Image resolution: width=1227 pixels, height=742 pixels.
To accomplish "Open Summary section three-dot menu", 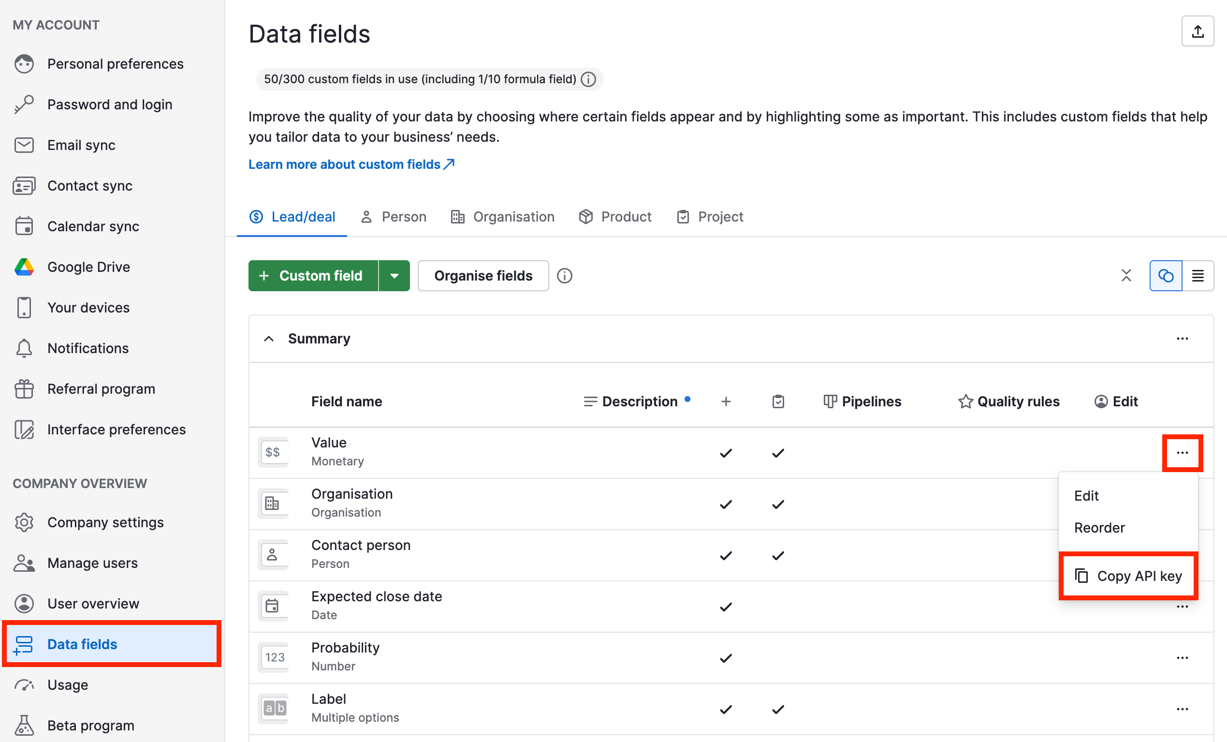I will tap(1182, 339).
